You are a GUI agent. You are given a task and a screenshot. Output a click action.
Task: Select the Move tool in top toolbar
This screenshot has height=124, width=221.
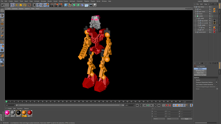(x=17, y=5)
